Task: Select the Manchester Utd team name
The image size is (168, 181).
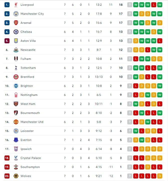Action: point(32,122)
